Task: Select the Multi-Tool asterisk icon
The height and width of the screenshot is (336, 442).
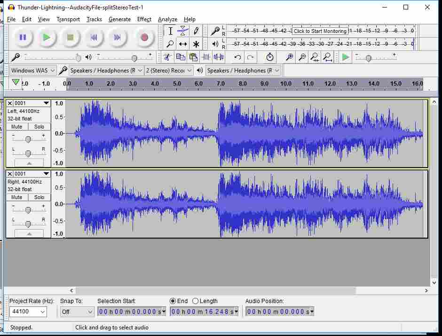Action: pyautogui.click(x=196, y=44)
